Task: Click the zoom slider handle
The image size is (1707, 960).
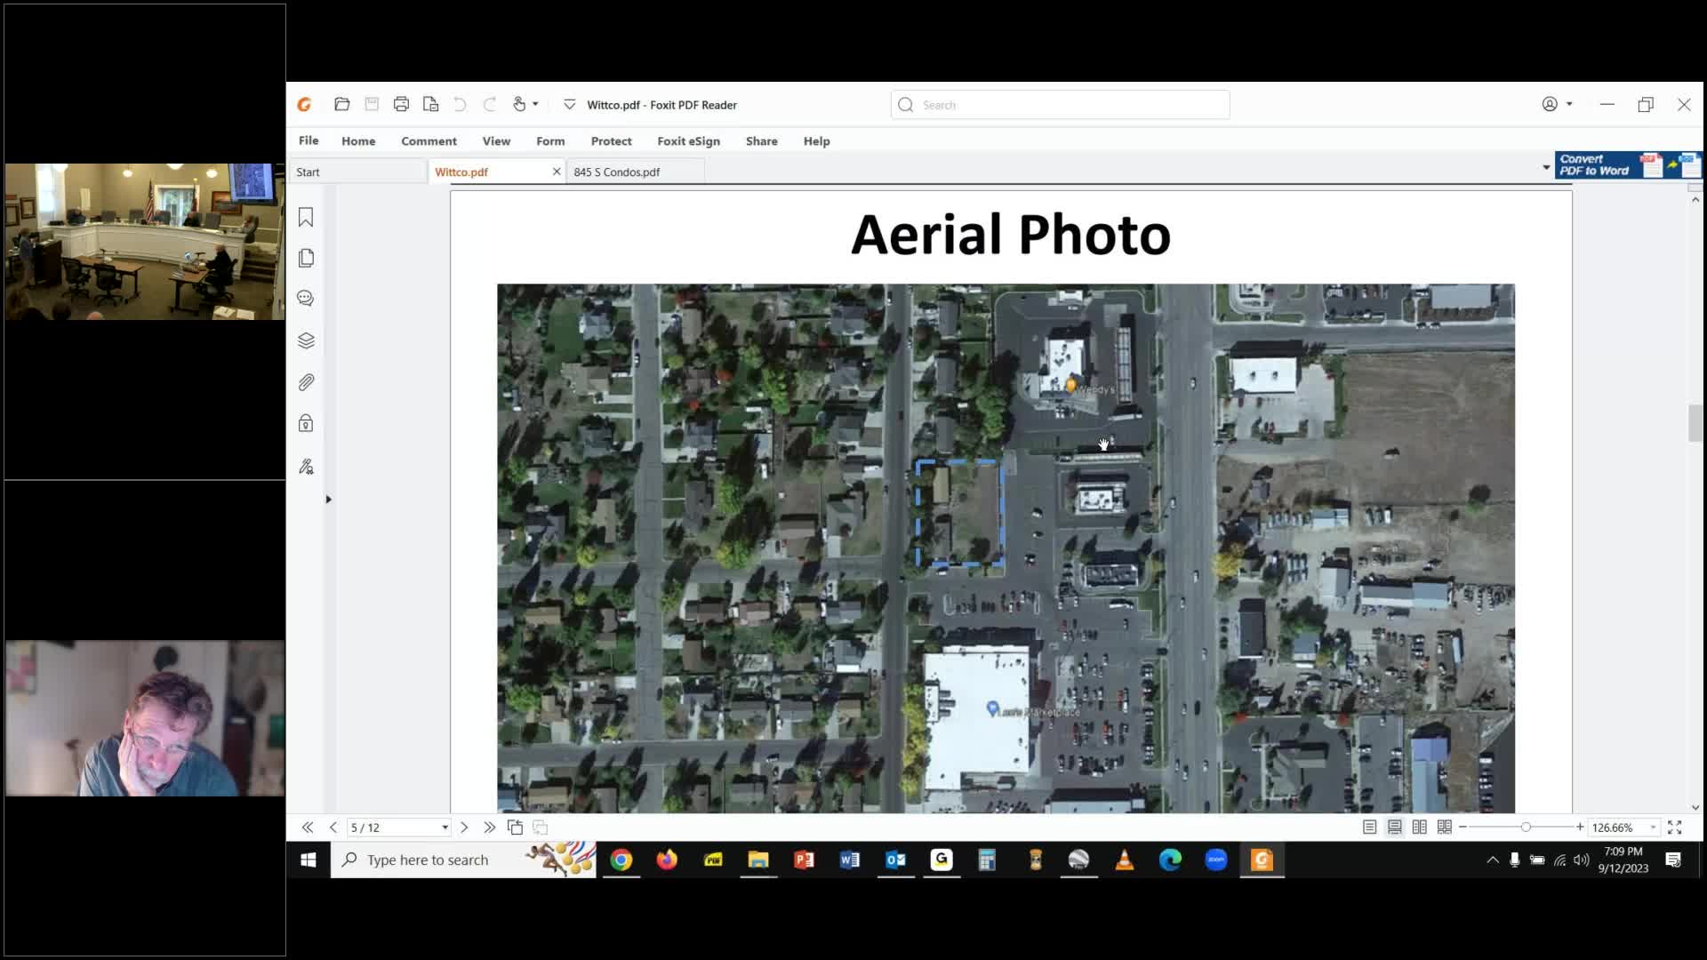Action: (1526, 828)
